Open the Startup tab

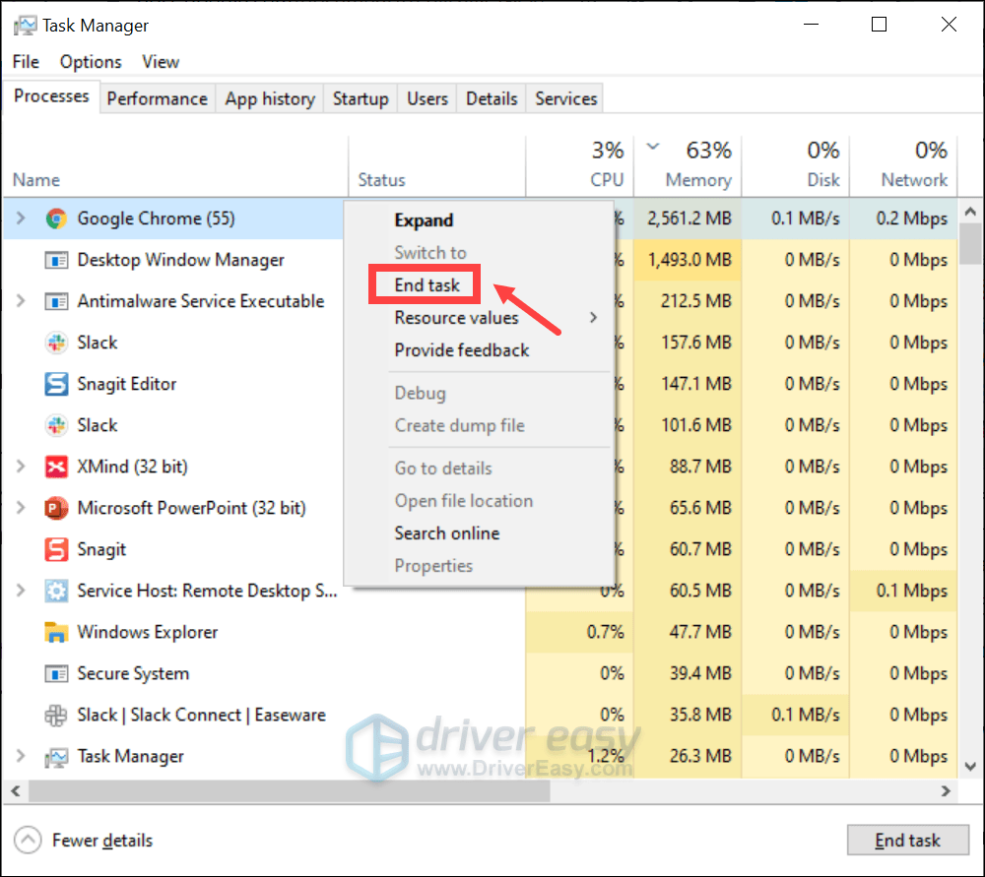coord(360,98)
